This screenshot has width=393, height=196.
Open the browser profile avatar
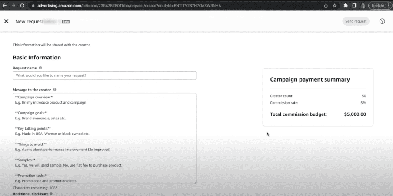[x=363, y=6]
